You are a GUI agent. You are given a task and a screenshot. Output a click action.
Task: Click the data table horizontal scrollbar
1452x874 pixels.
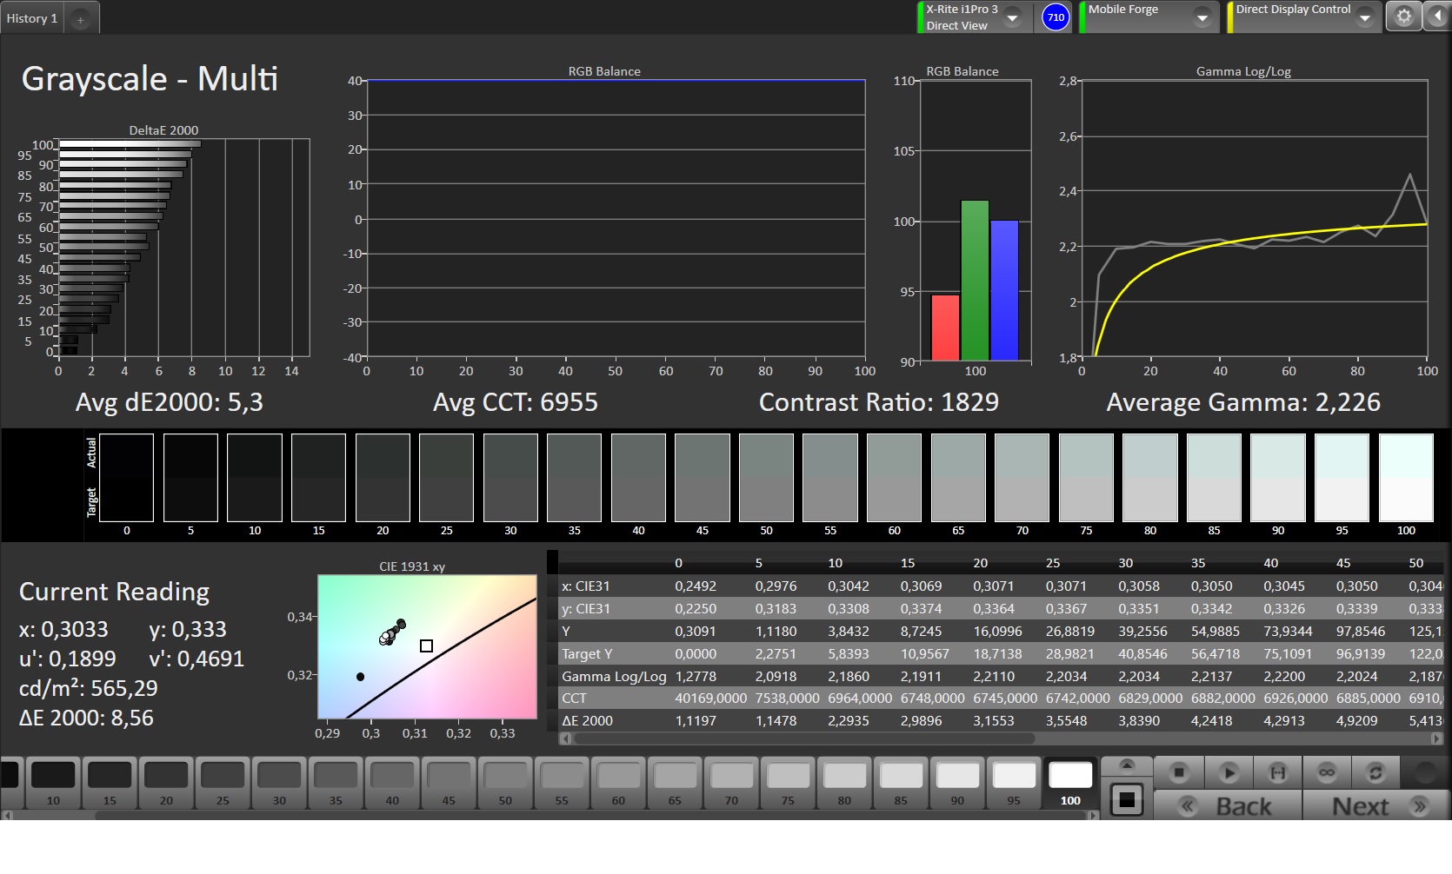(804, 738)
